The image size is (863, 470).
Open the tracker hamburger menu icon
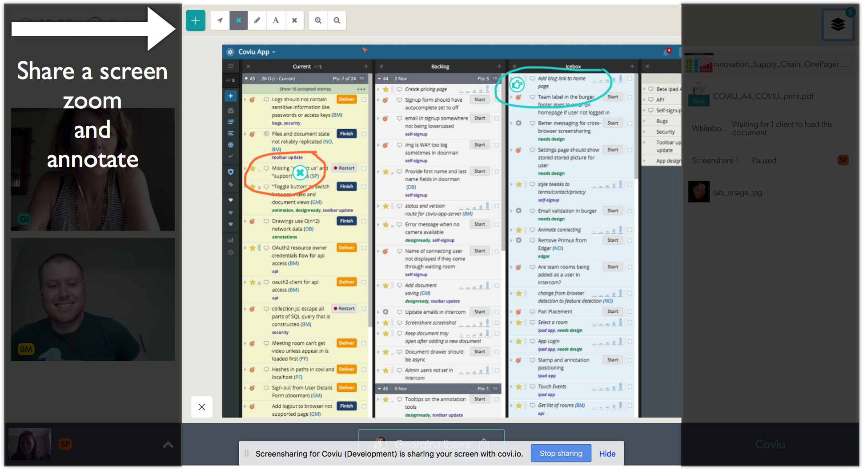pos(230,66)
